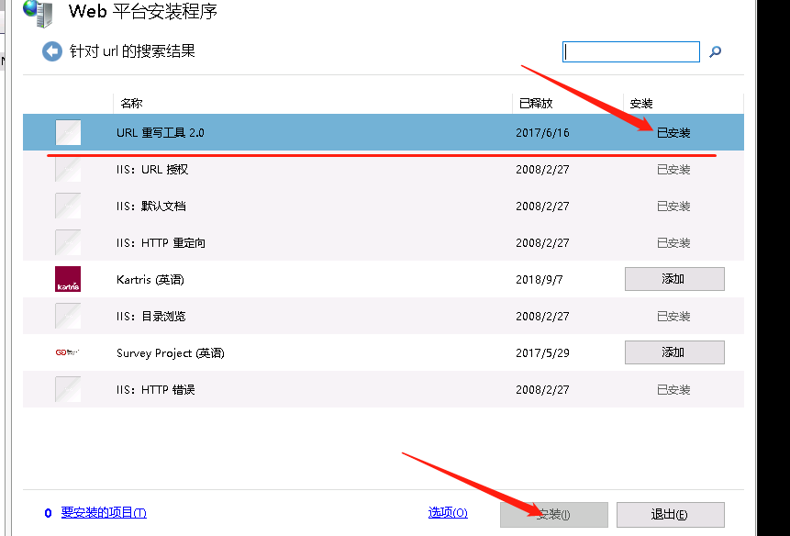Add Survey Project (英语) to install list

[x=674, y=352]
